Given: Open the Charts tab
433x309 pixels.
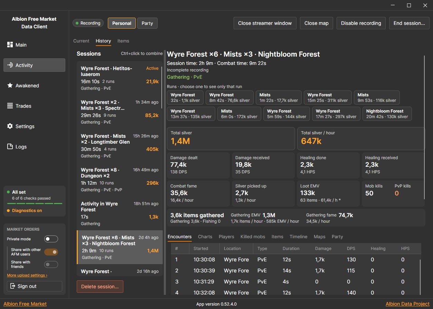Looking at the screenshot, I should 205,236.
